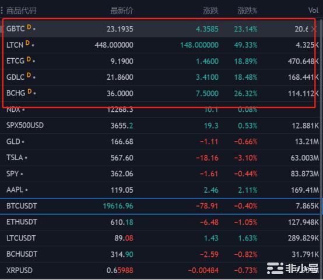Select the LTCUSDT symbol
The image size is (323, 280).
[21, 238]
